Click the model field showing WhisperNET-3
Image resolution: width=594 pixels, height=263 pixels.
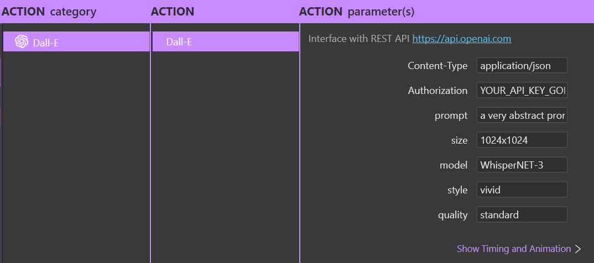click(522, 165)
